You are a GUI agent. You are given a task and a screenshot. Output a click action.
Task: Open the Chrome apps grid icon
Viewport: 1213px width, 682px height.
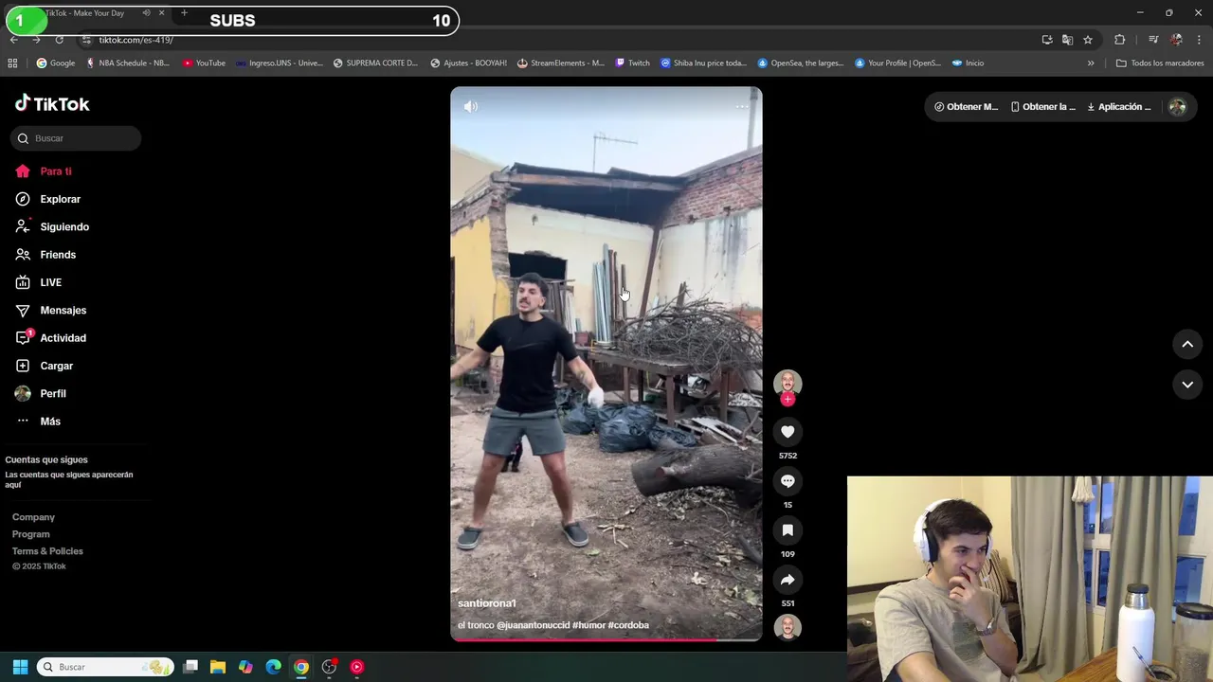(x=12, y=63)
